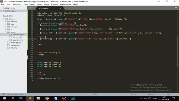Expand the admin folder
This screenshot has width=179, height=101.
pos(6,21)
